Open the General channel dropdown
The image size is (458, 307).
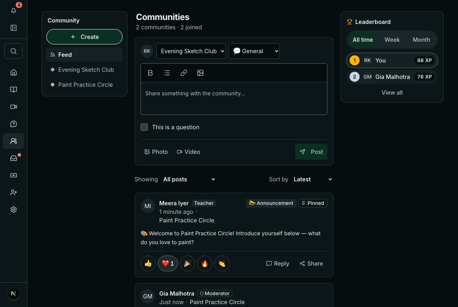tap(254, 51)
